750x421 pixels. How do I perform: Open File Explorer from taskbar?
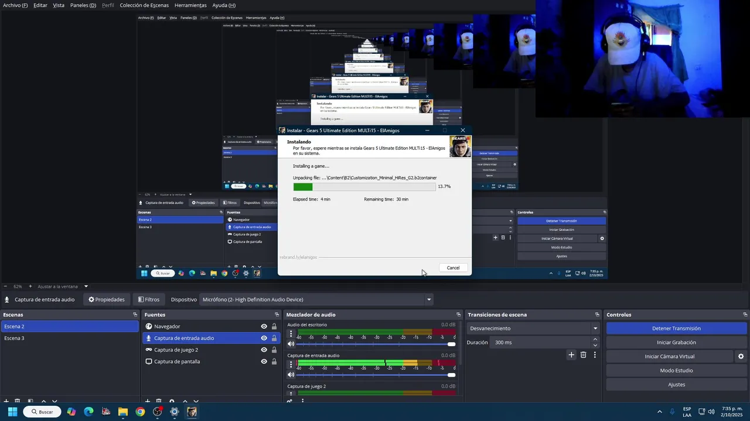point(123,412)
